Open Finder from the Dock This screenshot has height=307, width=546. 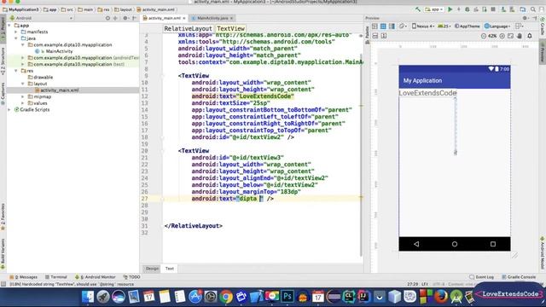pos(88,297)
